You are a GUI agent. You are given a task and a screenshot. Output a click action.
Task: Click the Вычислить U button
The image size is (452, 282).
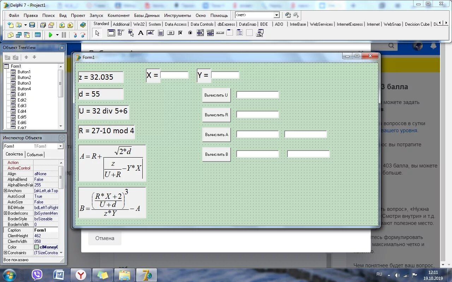216,95
